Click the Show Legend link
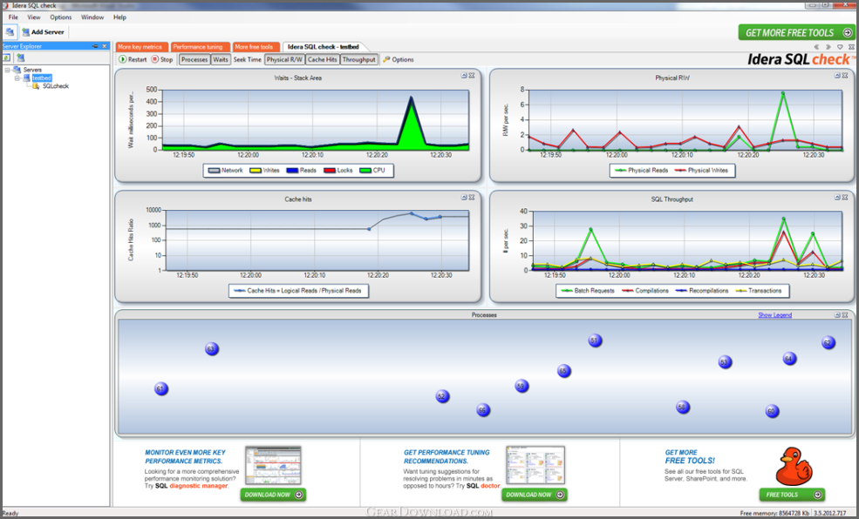The width and height of the screenshot is (859, 519). pos(774,315)
